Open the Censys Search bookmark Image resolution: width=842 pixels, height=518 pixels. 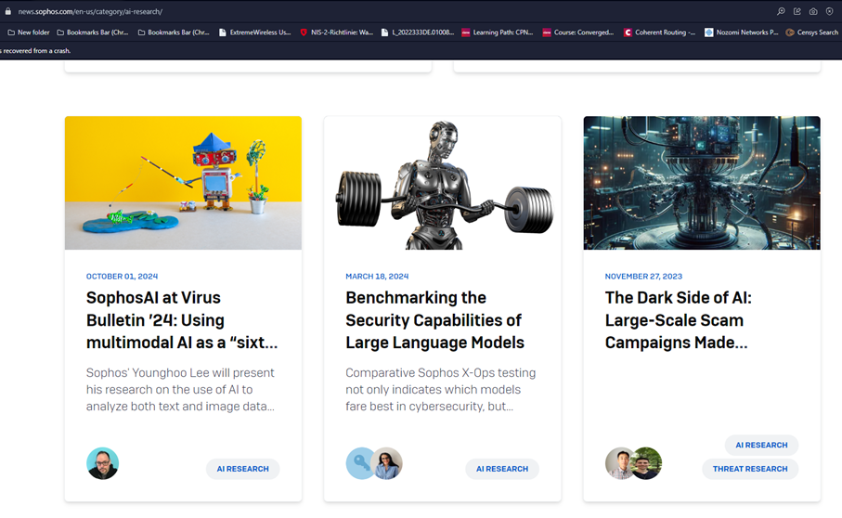click(811, 32)
